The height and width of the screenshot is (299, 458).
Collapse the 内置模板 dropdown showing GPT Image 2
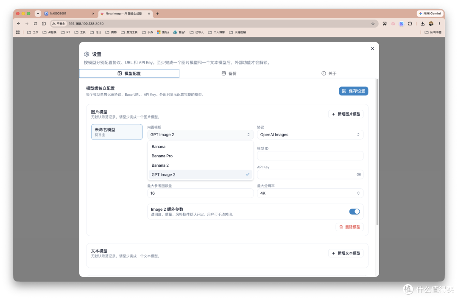click(200, 134)
